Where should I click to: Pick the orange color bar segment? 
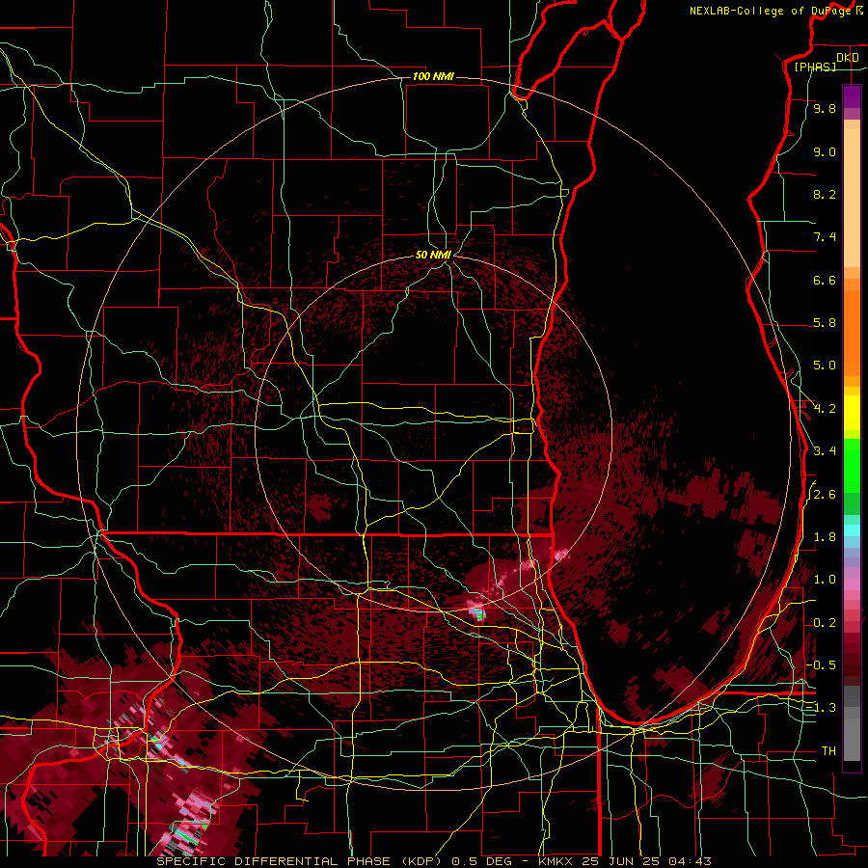852,332
